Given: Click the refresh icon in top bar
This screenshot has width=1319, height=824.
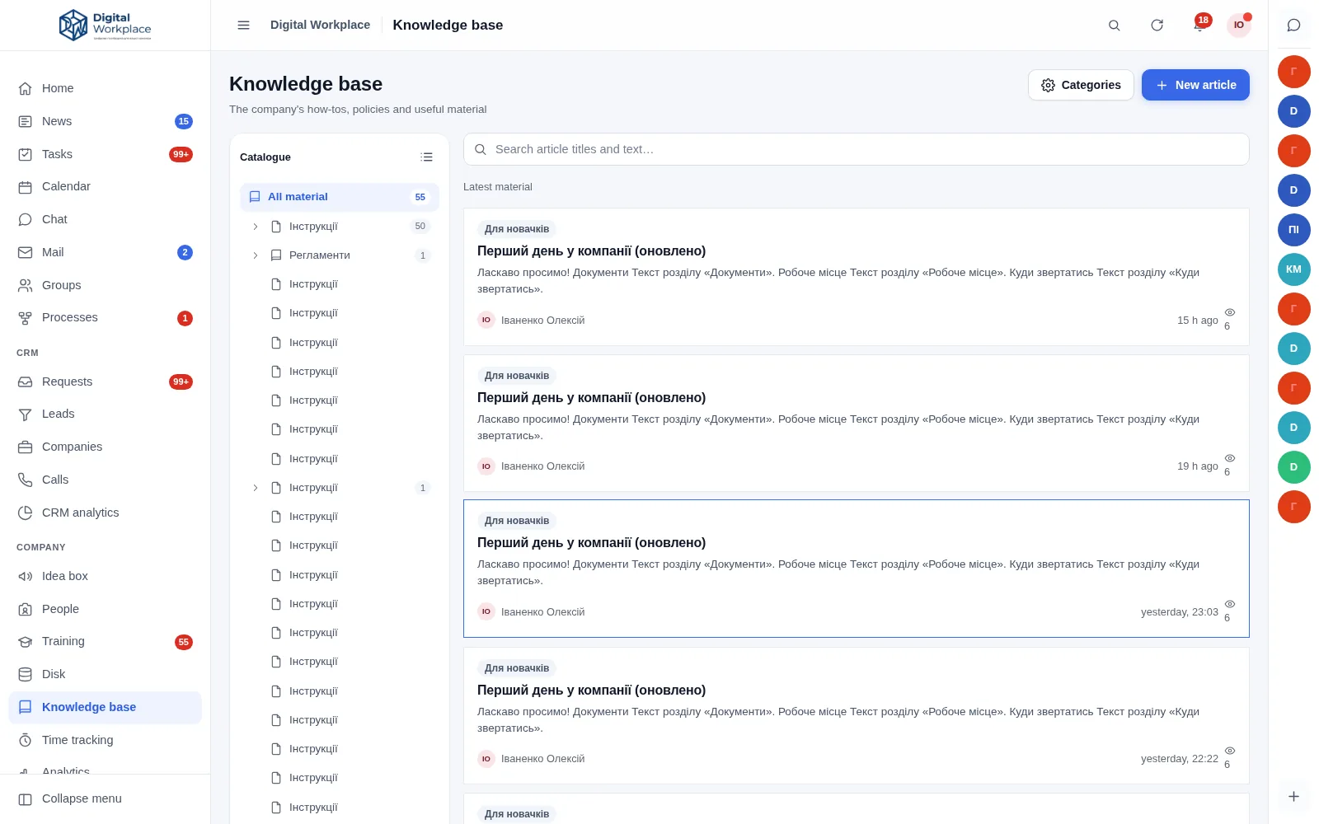Looking at the screenshot, I should tap(1157, 26).
